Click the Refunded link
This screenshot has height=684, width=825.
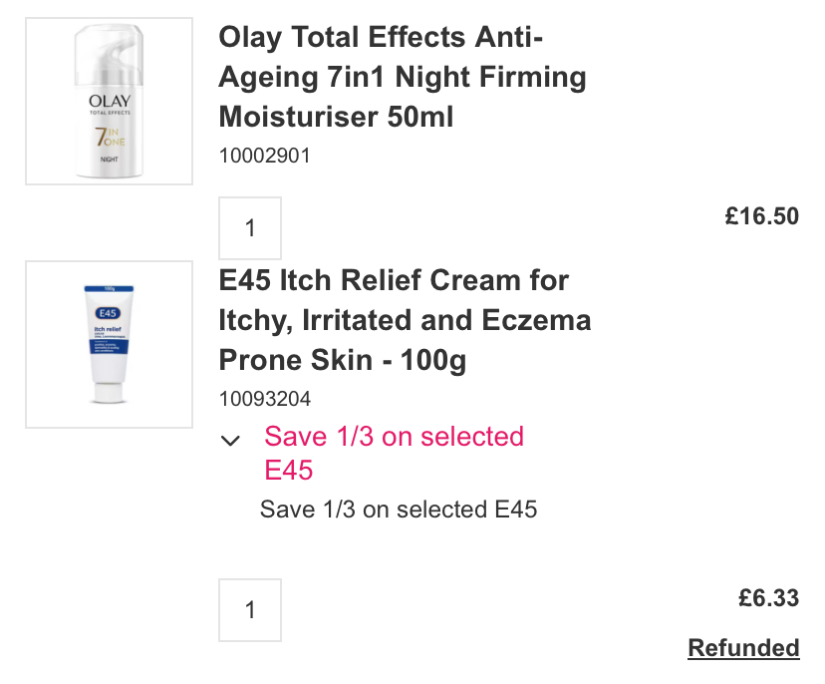coord(743,648)
